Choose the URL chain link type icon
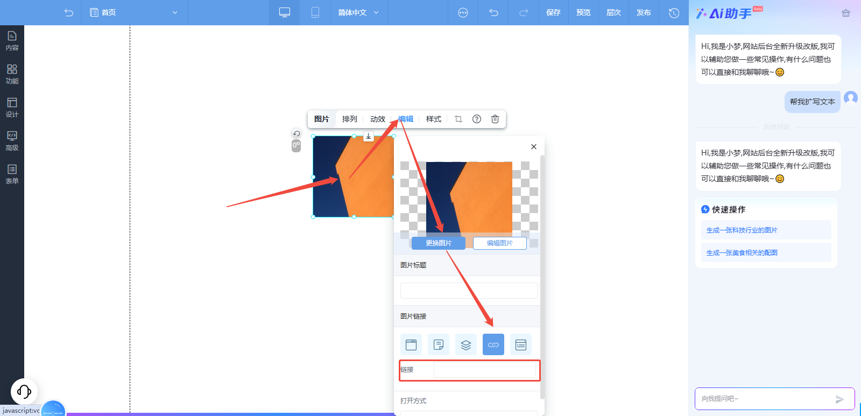 click(x=493, y=344)
